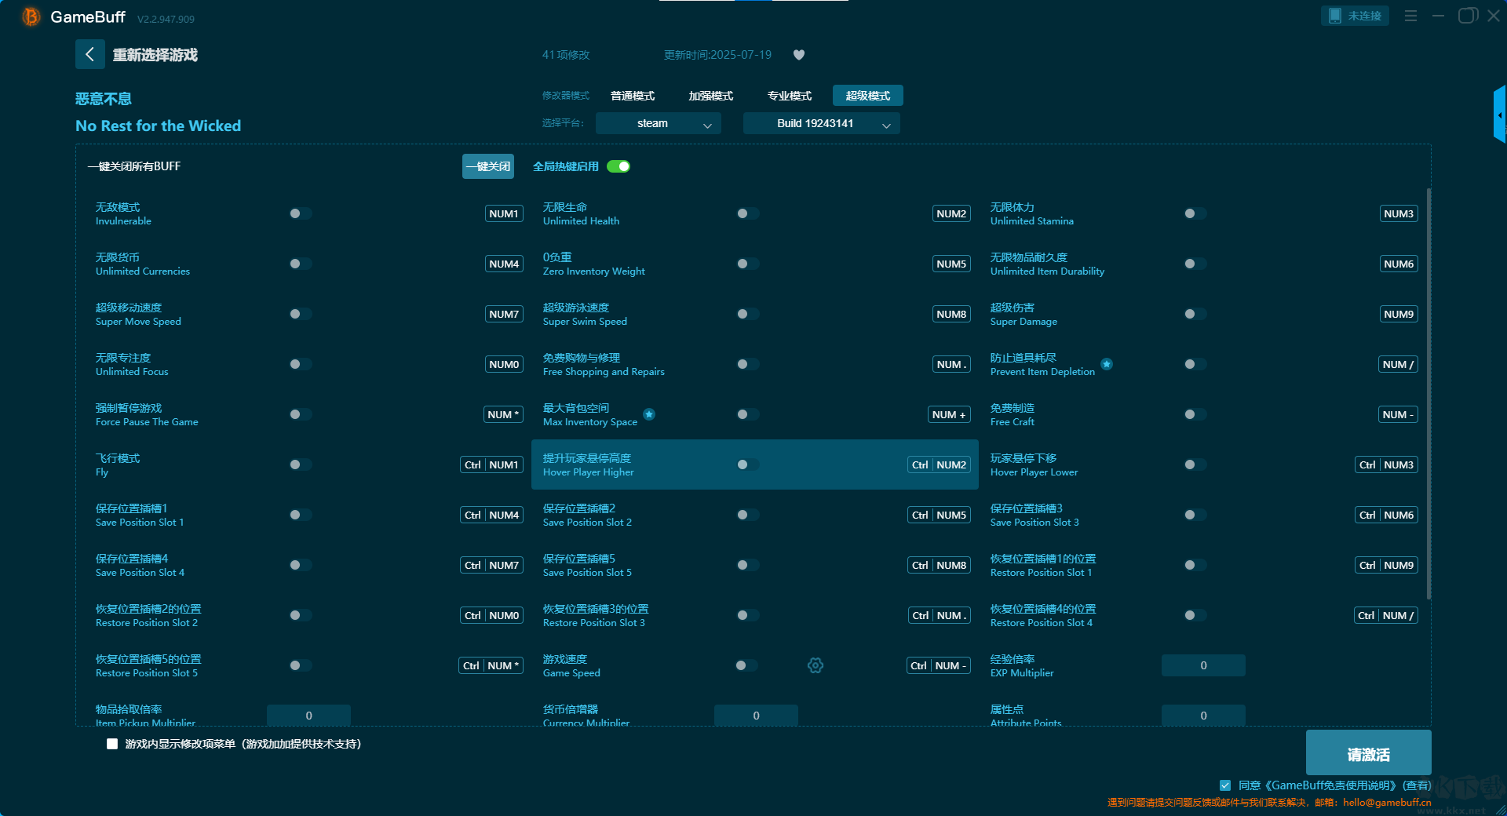Image resolution: width=1507 pixels, height=816 pixels.
Task: Expand the blue side panel tab
Action: [x=1499, y=115]
